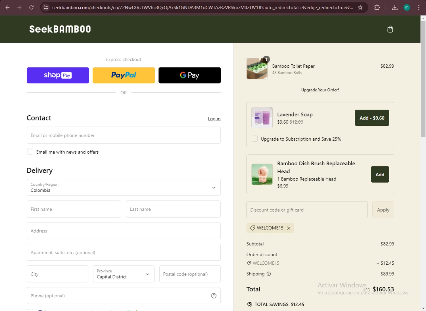Open the Chrome three-dot menu
This screenshot has height=311, width=426.
419,7
